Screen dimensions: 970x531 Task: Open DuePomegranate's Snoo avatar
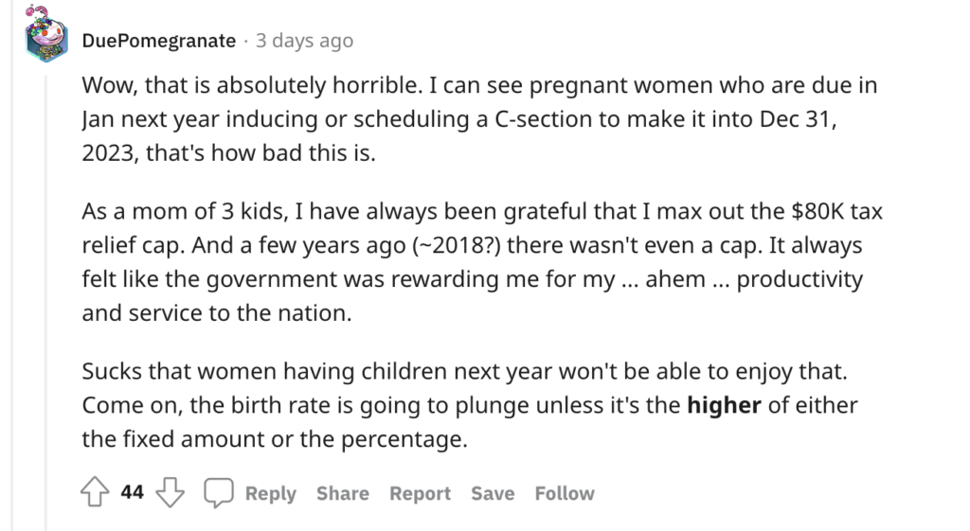(x=46, y=34)
